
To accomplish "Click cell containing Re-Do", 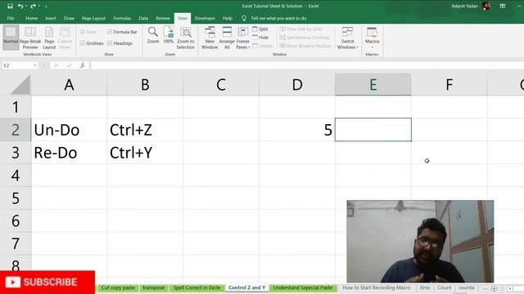I will (69, 153).
